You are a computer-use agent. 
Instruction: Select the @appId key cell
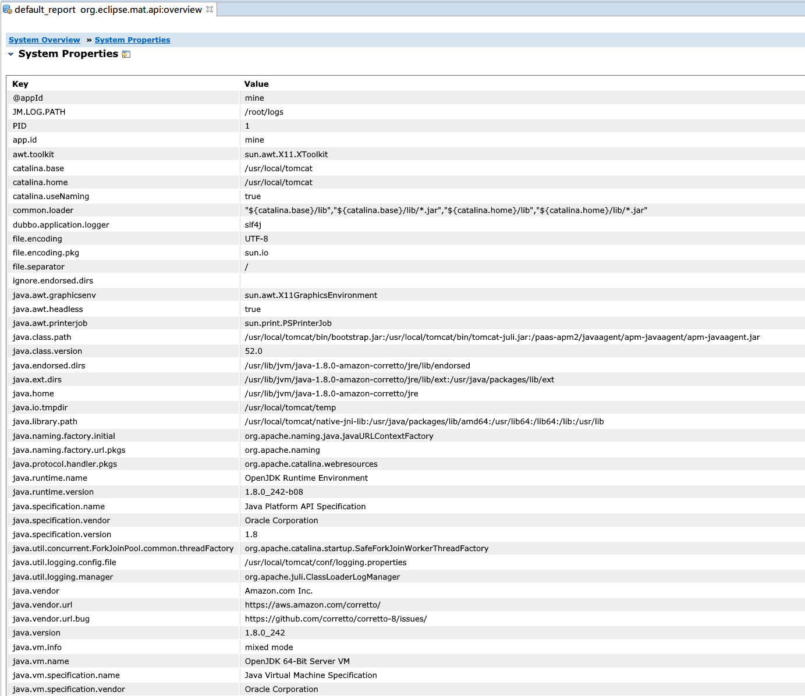[124, 98]
